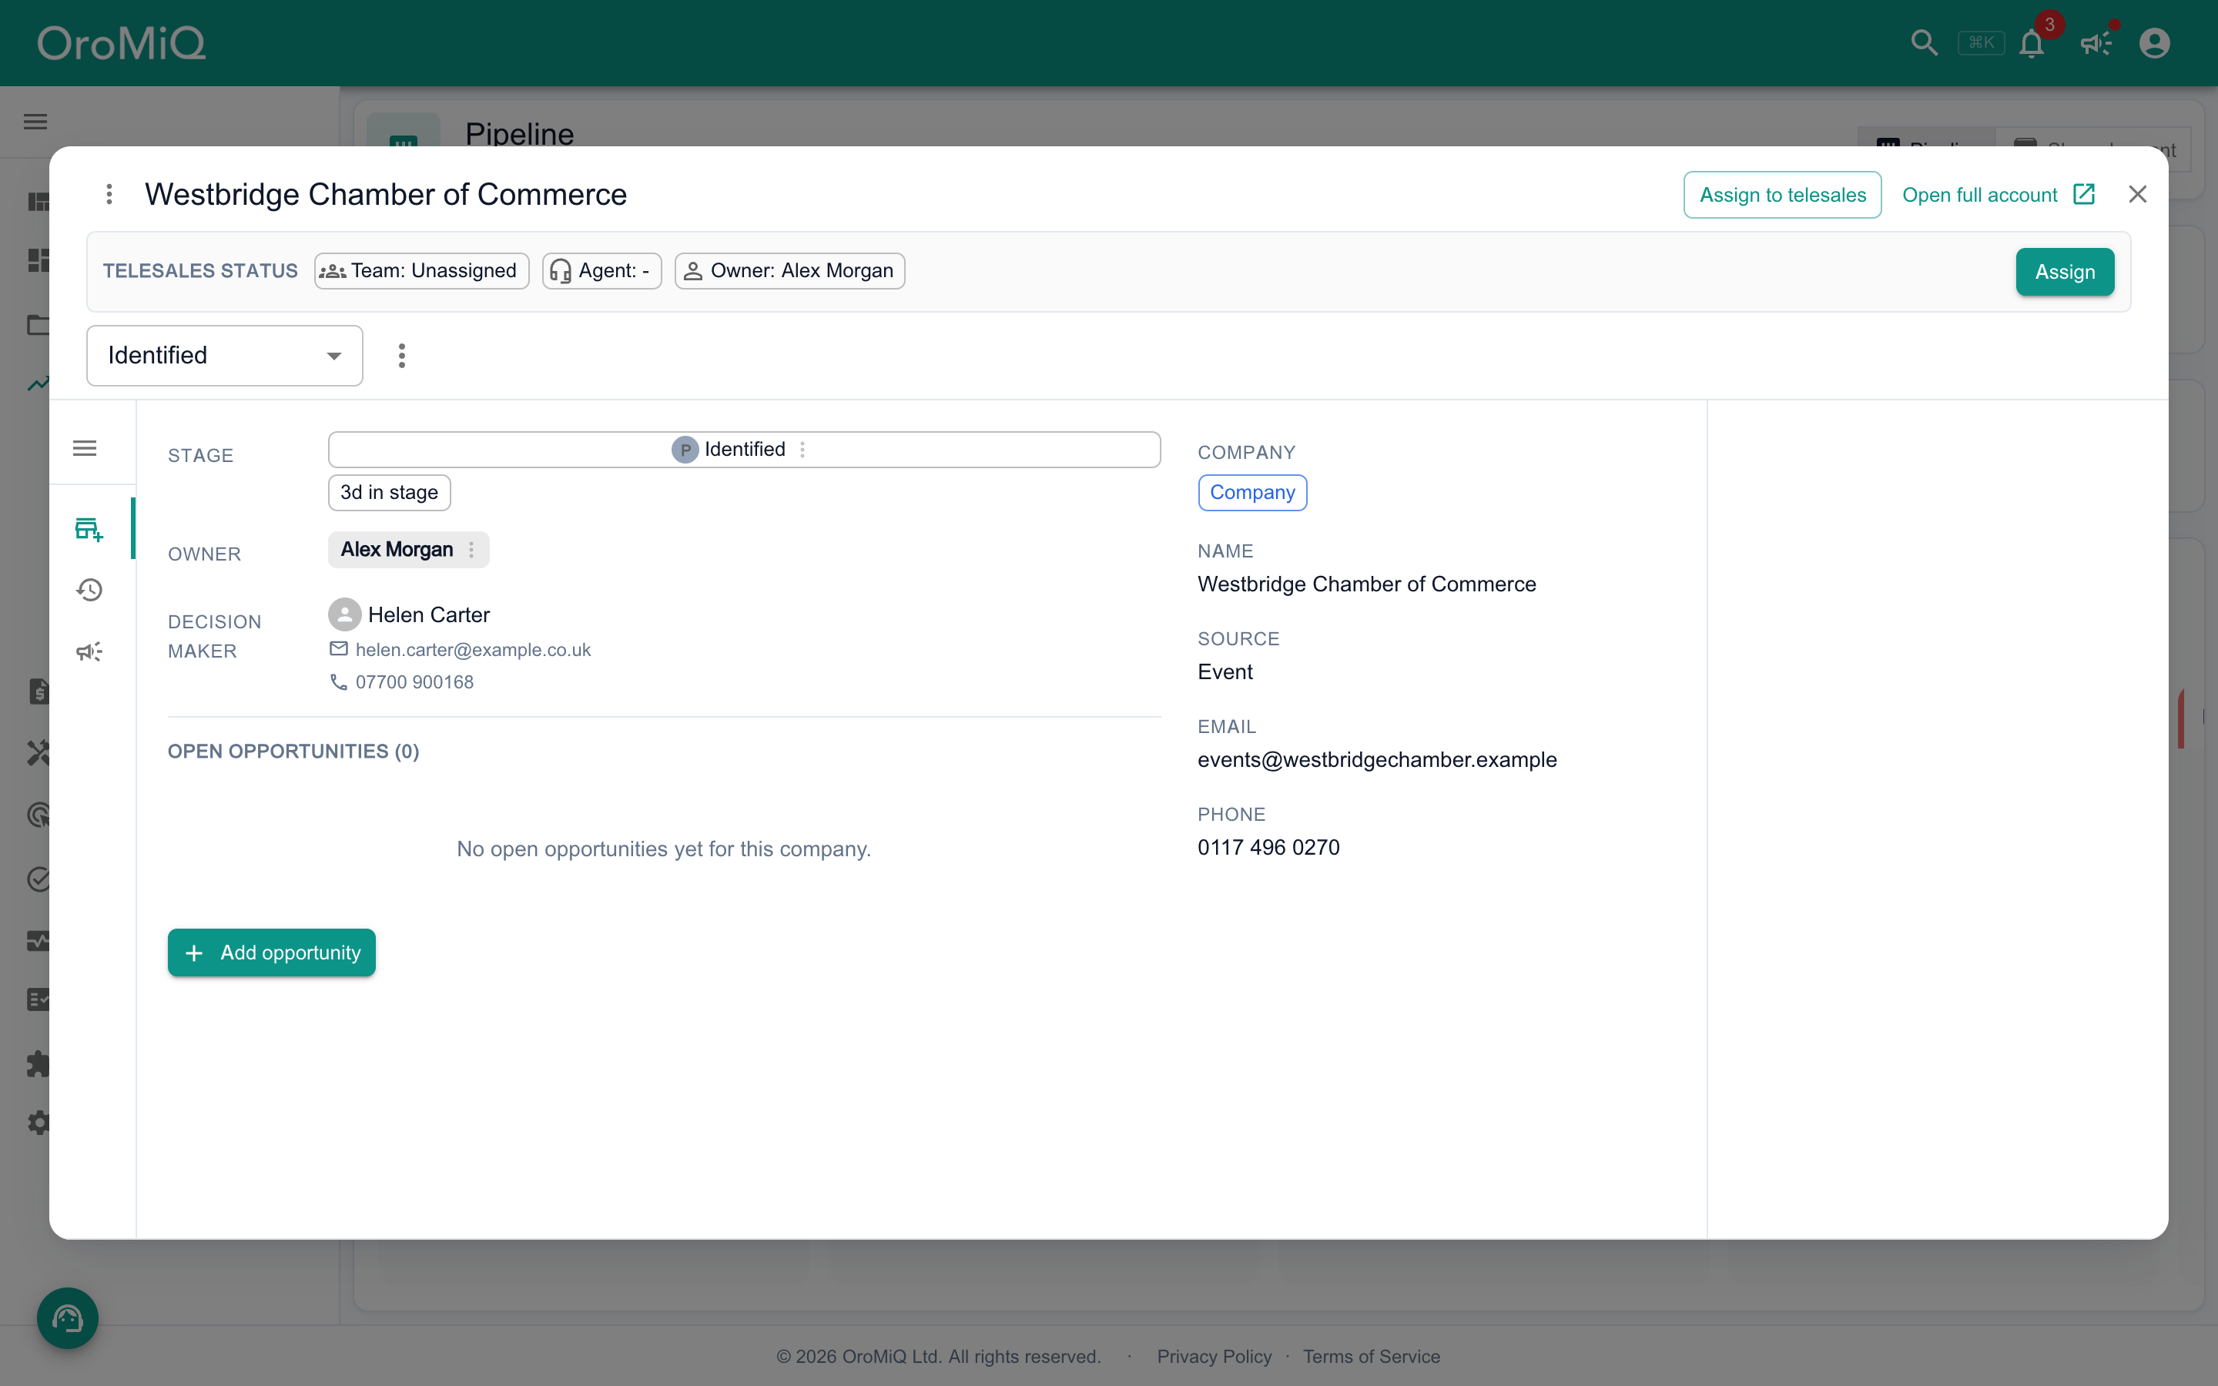The height and width of the screenshot is (1386, 2218).
Task: Click the ⌘K shortcut badge
Action: tap(1981, 43)
